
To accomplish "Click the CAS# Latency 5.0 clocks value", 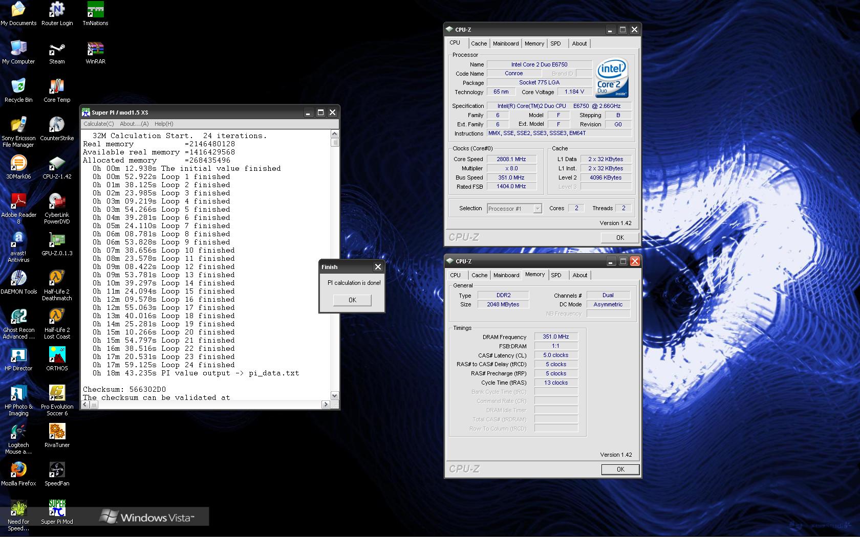I will (556, 355).
